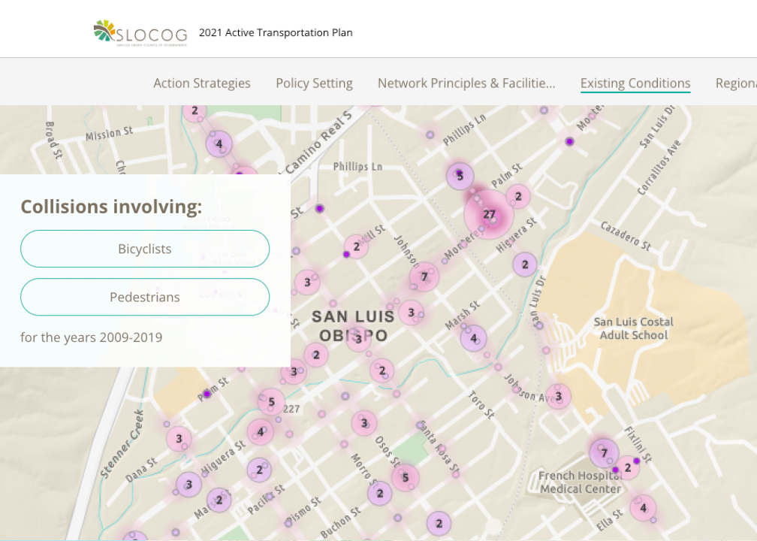Viewport: 757px width, 541px height.
Task: Select the 27-collision cluster on Monterey Street
Action: [488, 214]
